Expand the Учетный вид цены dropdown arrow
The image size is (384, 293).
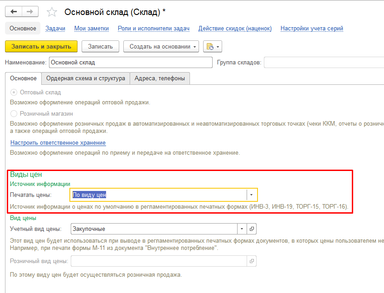point(243,229)
